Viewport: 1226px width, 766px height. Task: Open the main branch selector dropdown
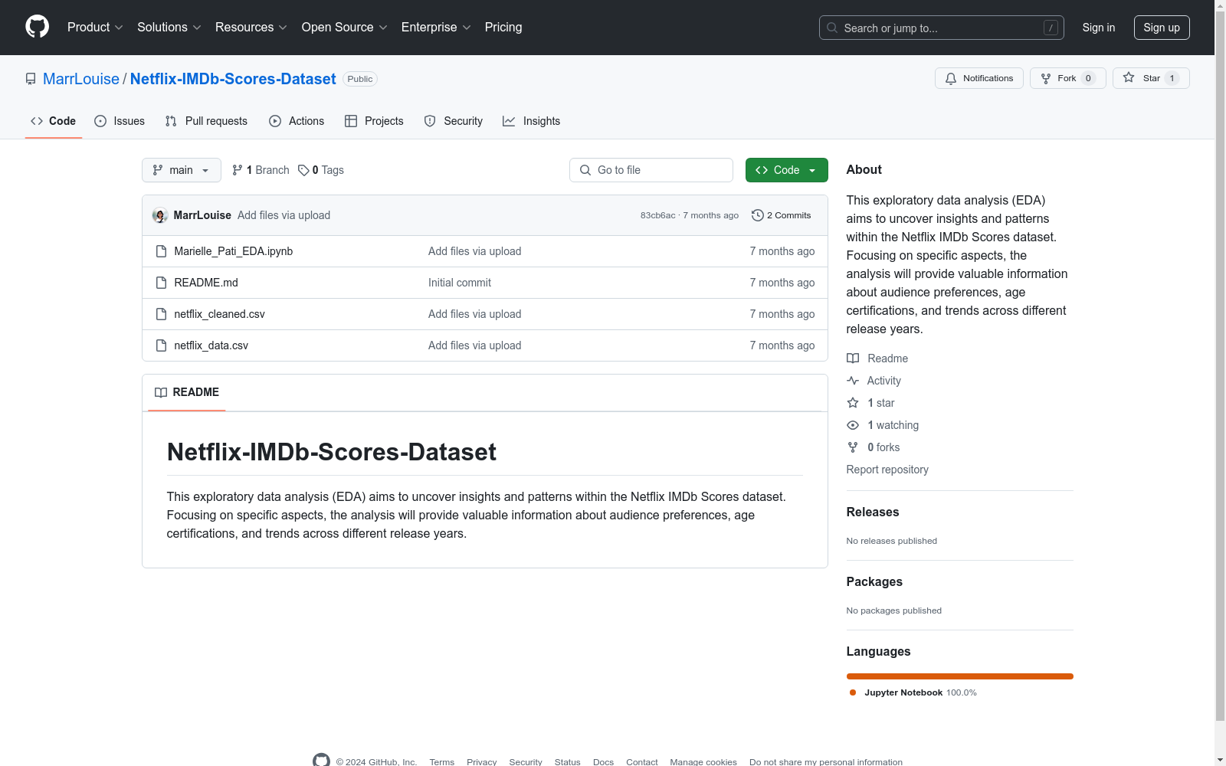(x=182, y=170)
